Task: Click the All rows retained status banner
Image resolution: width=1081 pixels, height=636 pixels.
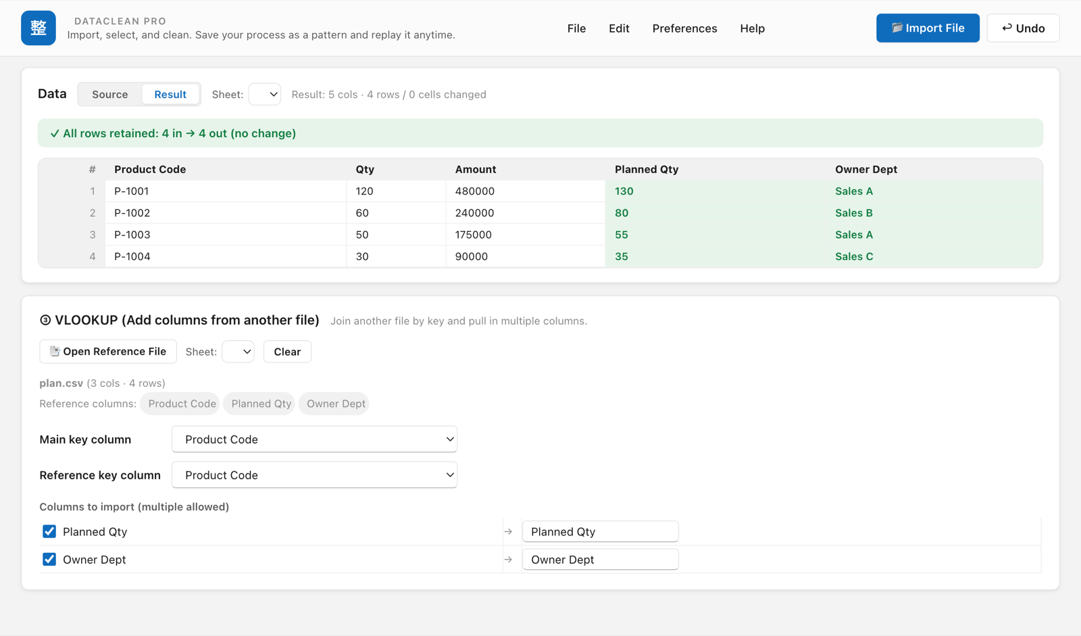Action: click(x=540, y=133)
